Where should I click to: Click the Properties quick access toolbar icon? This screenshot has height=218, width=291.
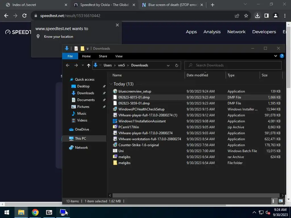pos(76,48)
